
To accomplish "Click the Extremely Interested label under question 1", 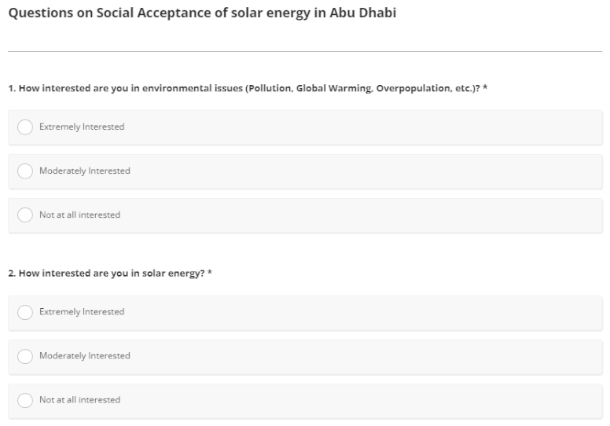I will 82,127.
